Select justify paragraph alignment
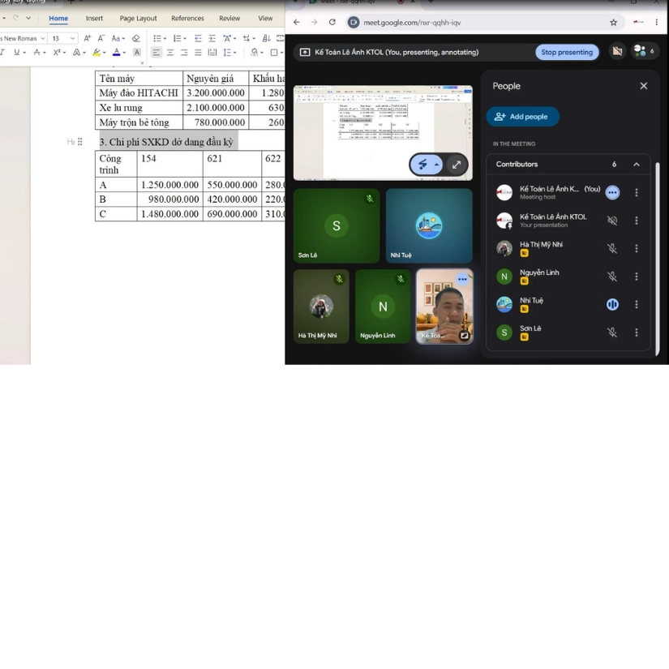Viewport: 669px width, 669px height. pyautogui.click(x=198, y=52)
